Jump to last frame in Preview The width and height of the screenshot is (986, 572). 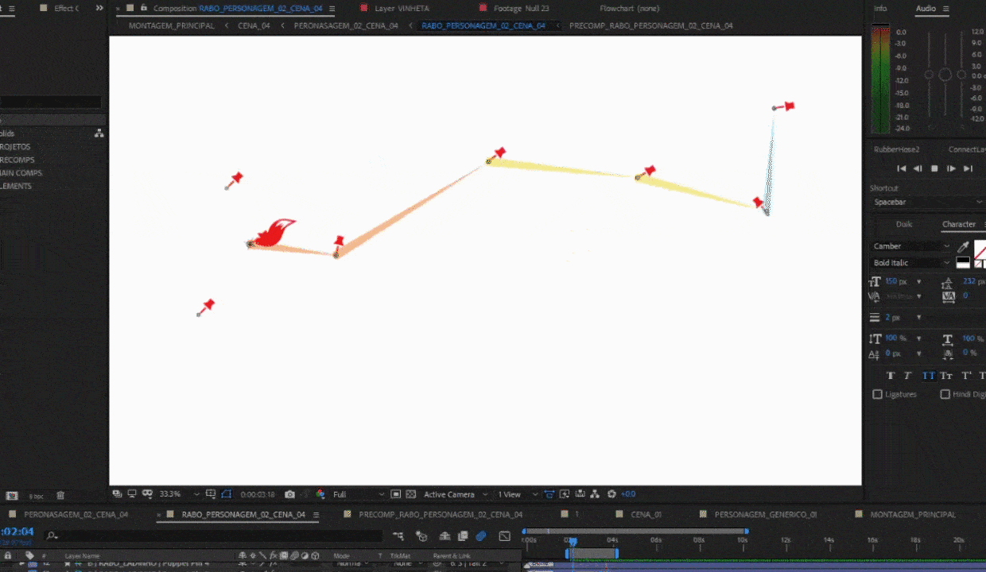click(968, 168)
